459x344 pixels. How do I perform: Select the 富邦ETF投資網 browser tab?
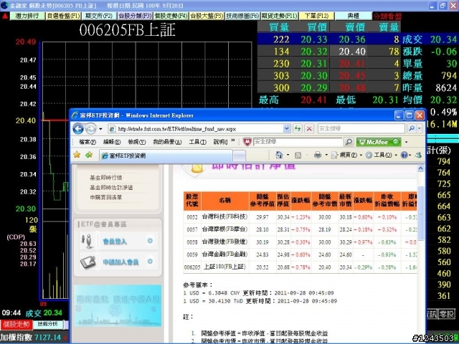tap(166, 156)
